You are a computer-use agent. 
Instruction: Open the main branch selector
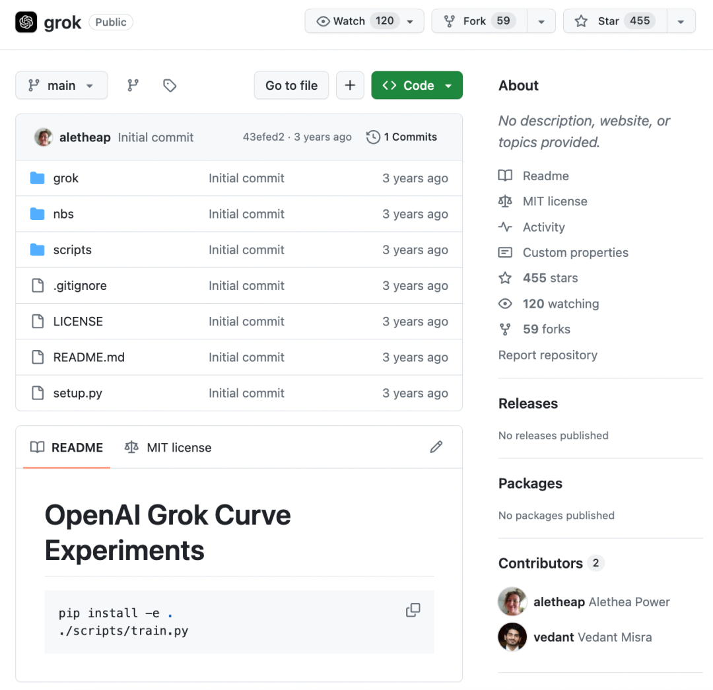tap(61, 85)
